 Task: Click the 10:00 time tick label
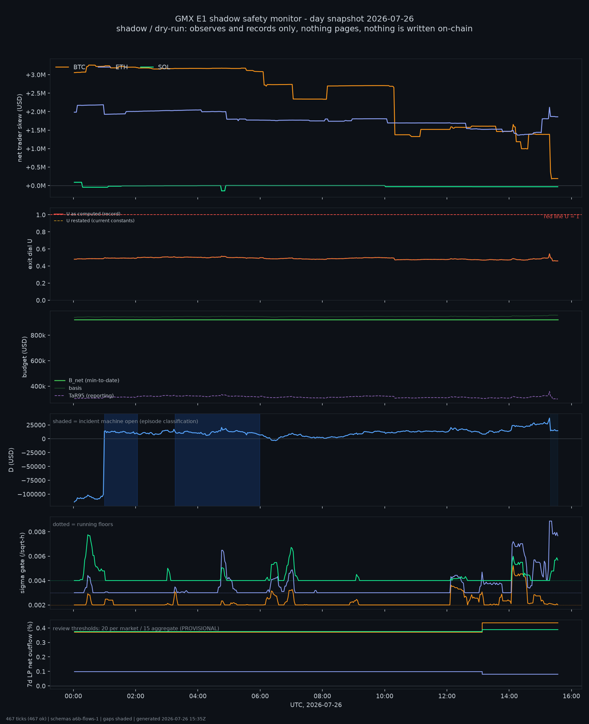point(384,696)
